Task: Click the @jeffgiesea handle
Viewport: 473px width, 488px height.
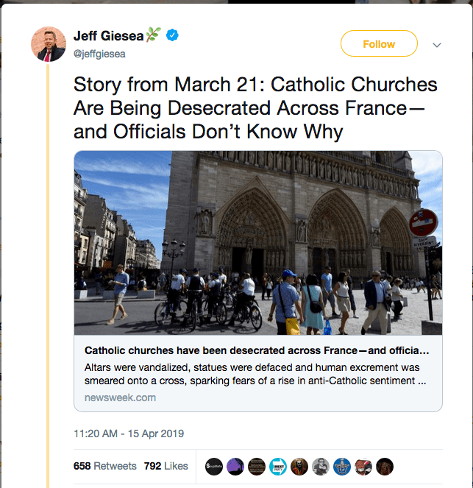Action: click(x=97, y=53)
